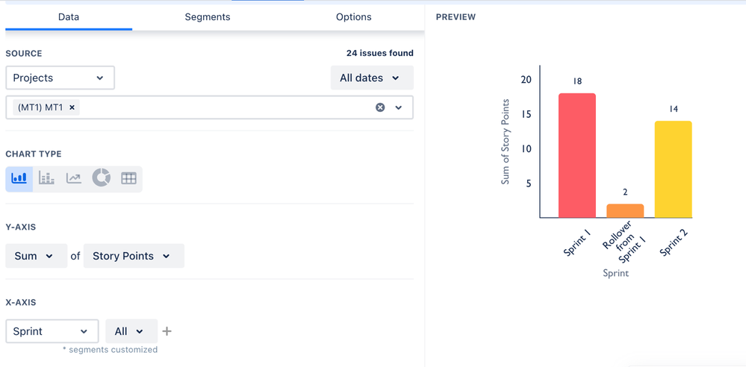Viewport: 746px width, 367px height.
Task: Open the Sum aggregation dropdown
Action: pyautogui.click(x=36, y=256)
